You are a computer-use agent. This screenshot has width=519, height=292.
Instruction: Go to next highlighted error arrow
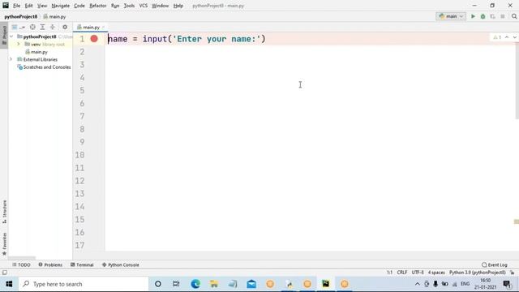point(515,37)
